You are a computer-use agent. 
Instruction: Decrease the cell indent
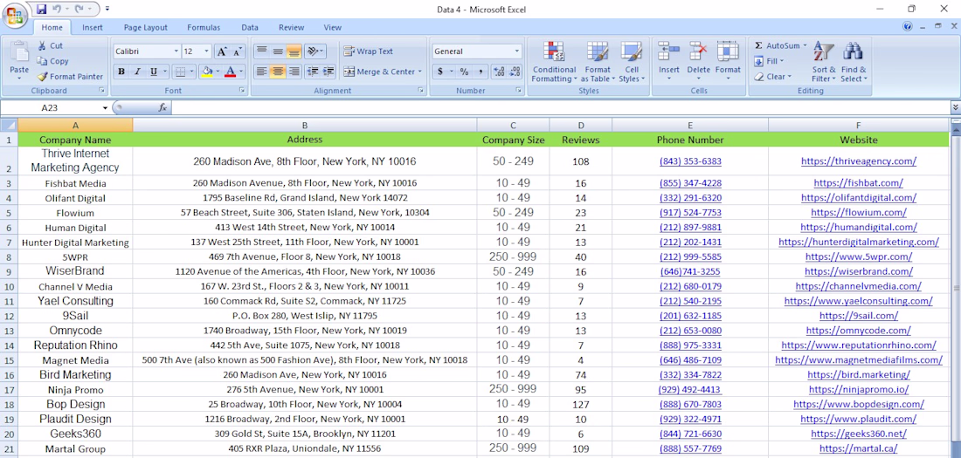313,72
